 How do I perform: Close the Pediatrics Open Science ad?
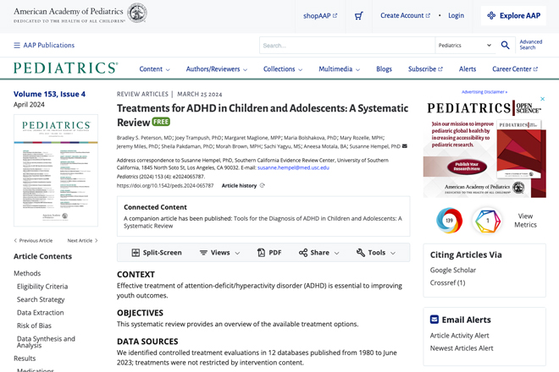pyautogui.click(x=542, y=99)
